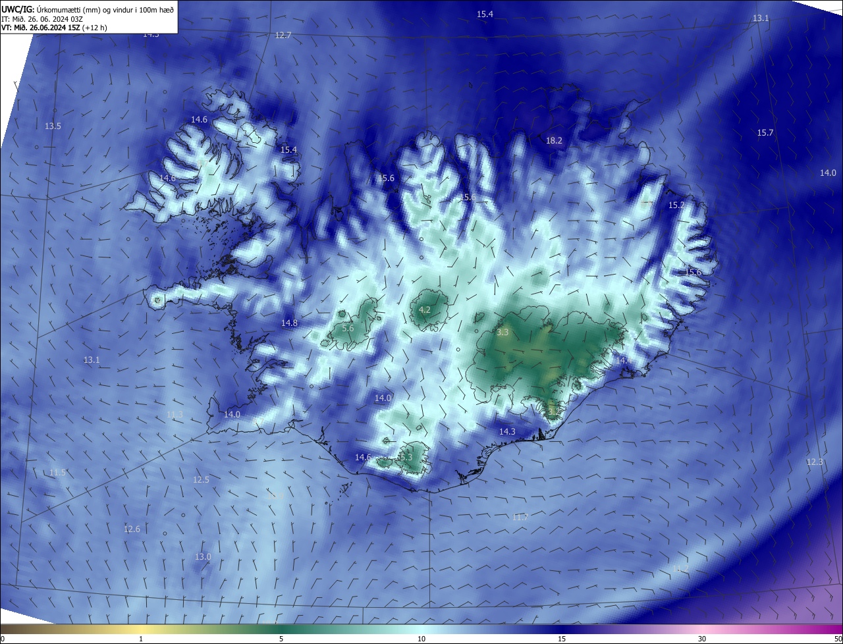This screenshot has height=644, width=843.
Task: Click the 10 tick on the color scale
Action: (x=421, y=639)
